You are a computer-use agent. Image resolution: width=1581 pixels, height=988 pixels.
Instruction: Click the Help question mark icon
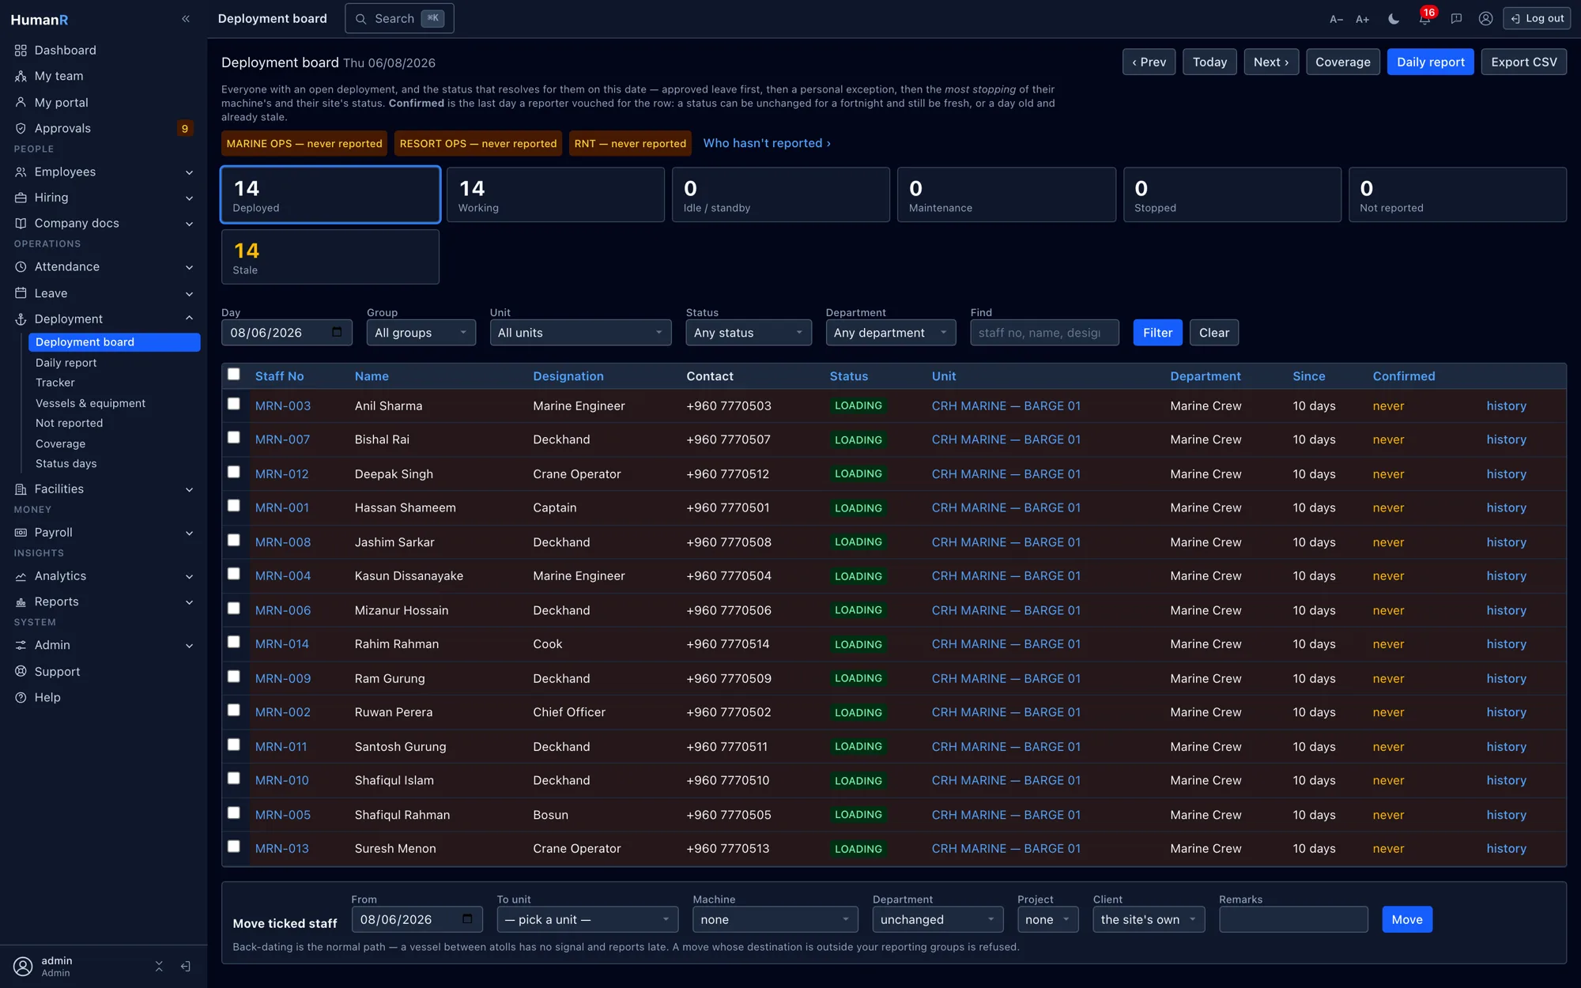[x=21, y=697]
